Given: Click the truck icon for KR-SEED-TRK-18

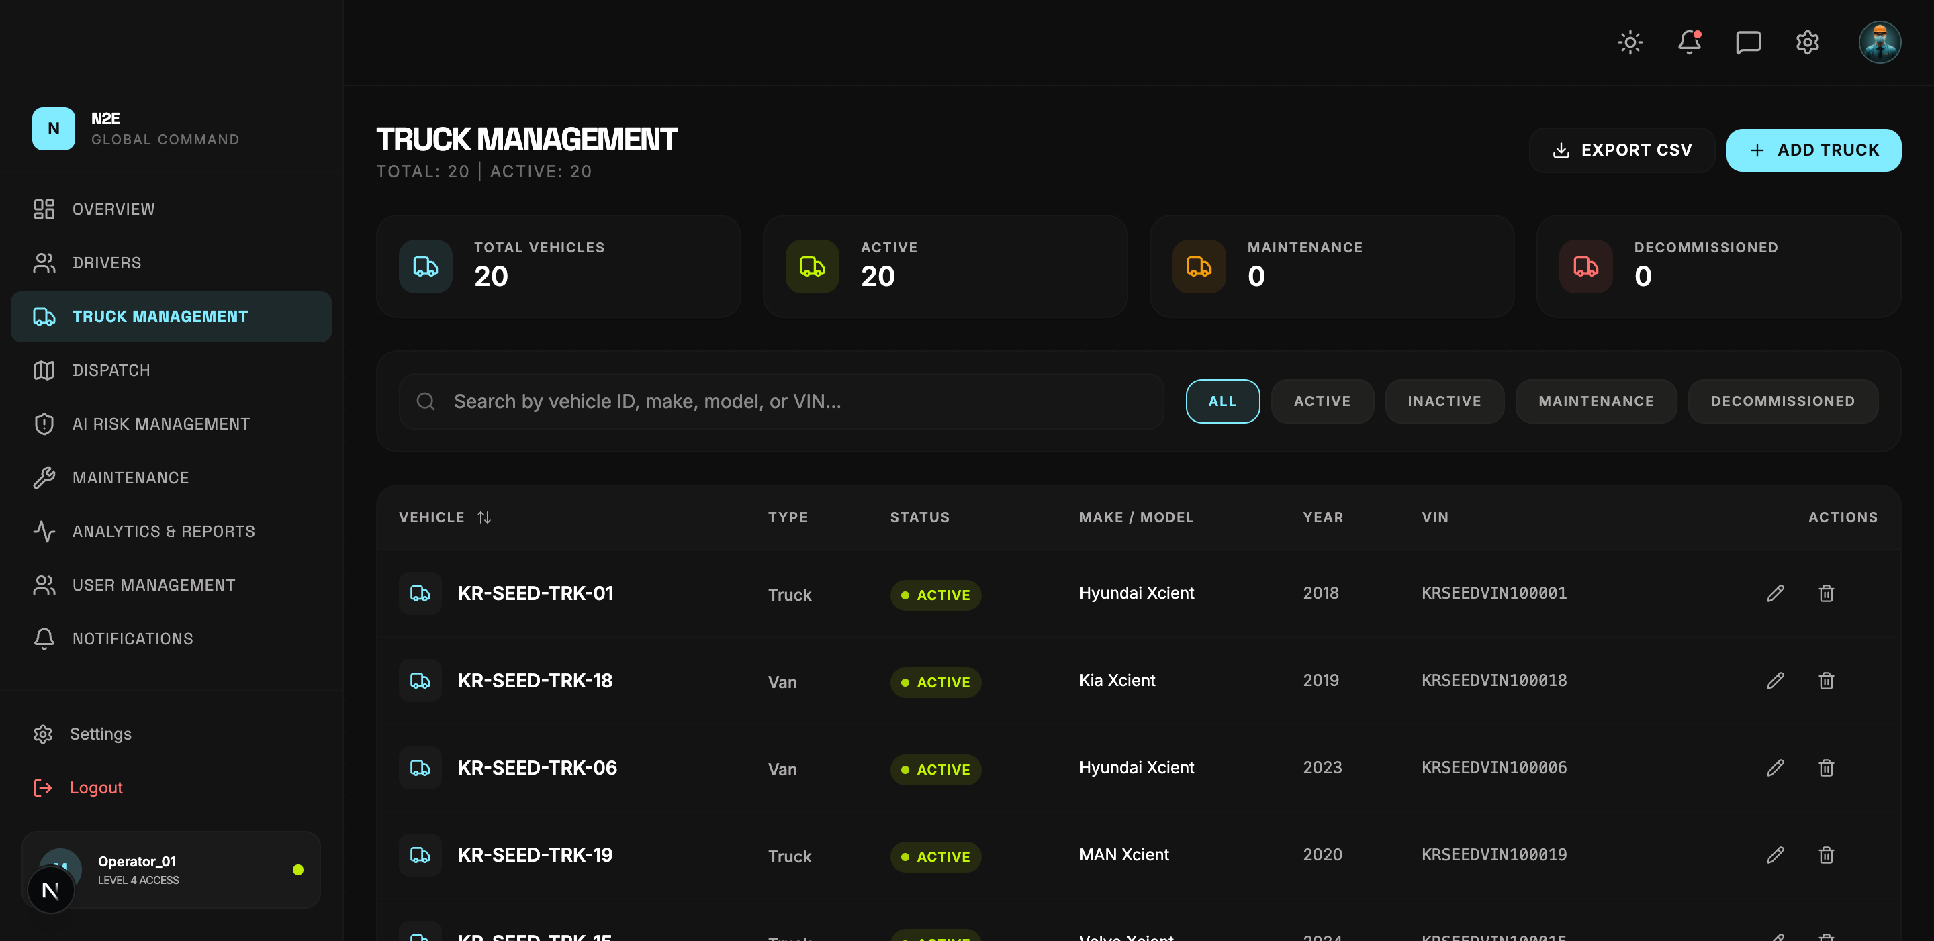Looking at the screenshot, I should [x=420, y=681].
